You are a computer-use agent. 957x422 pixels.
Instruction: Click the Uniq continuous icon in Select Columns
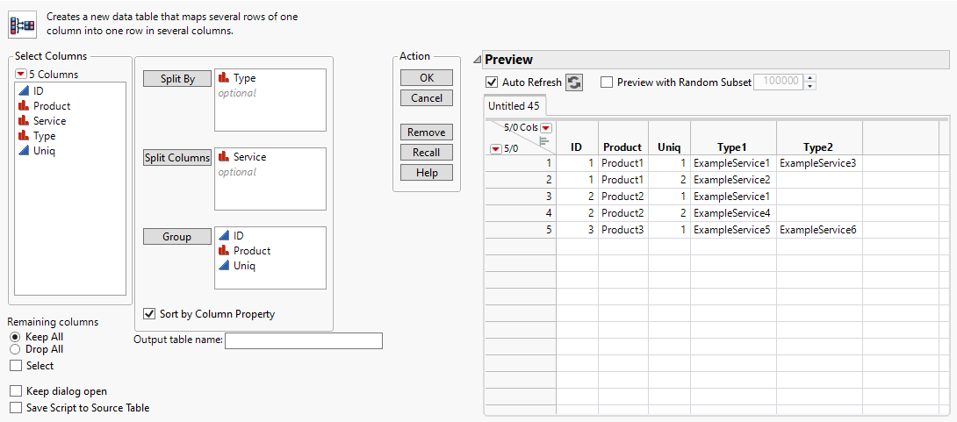tap(24, 151)
